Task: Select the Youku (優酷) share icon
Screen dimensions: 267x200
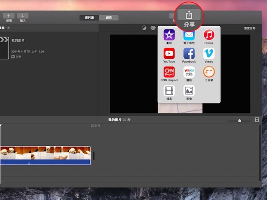Action: pyautogui.click(x=189, y=72)
